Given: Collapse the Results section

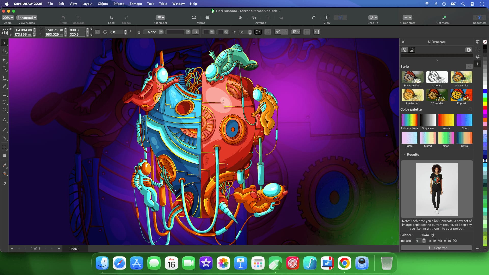Looking at the screenshot, I should point(404,154).
